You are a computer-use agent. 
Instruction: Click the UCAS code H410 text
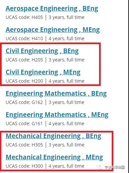[x=24, y=39]
